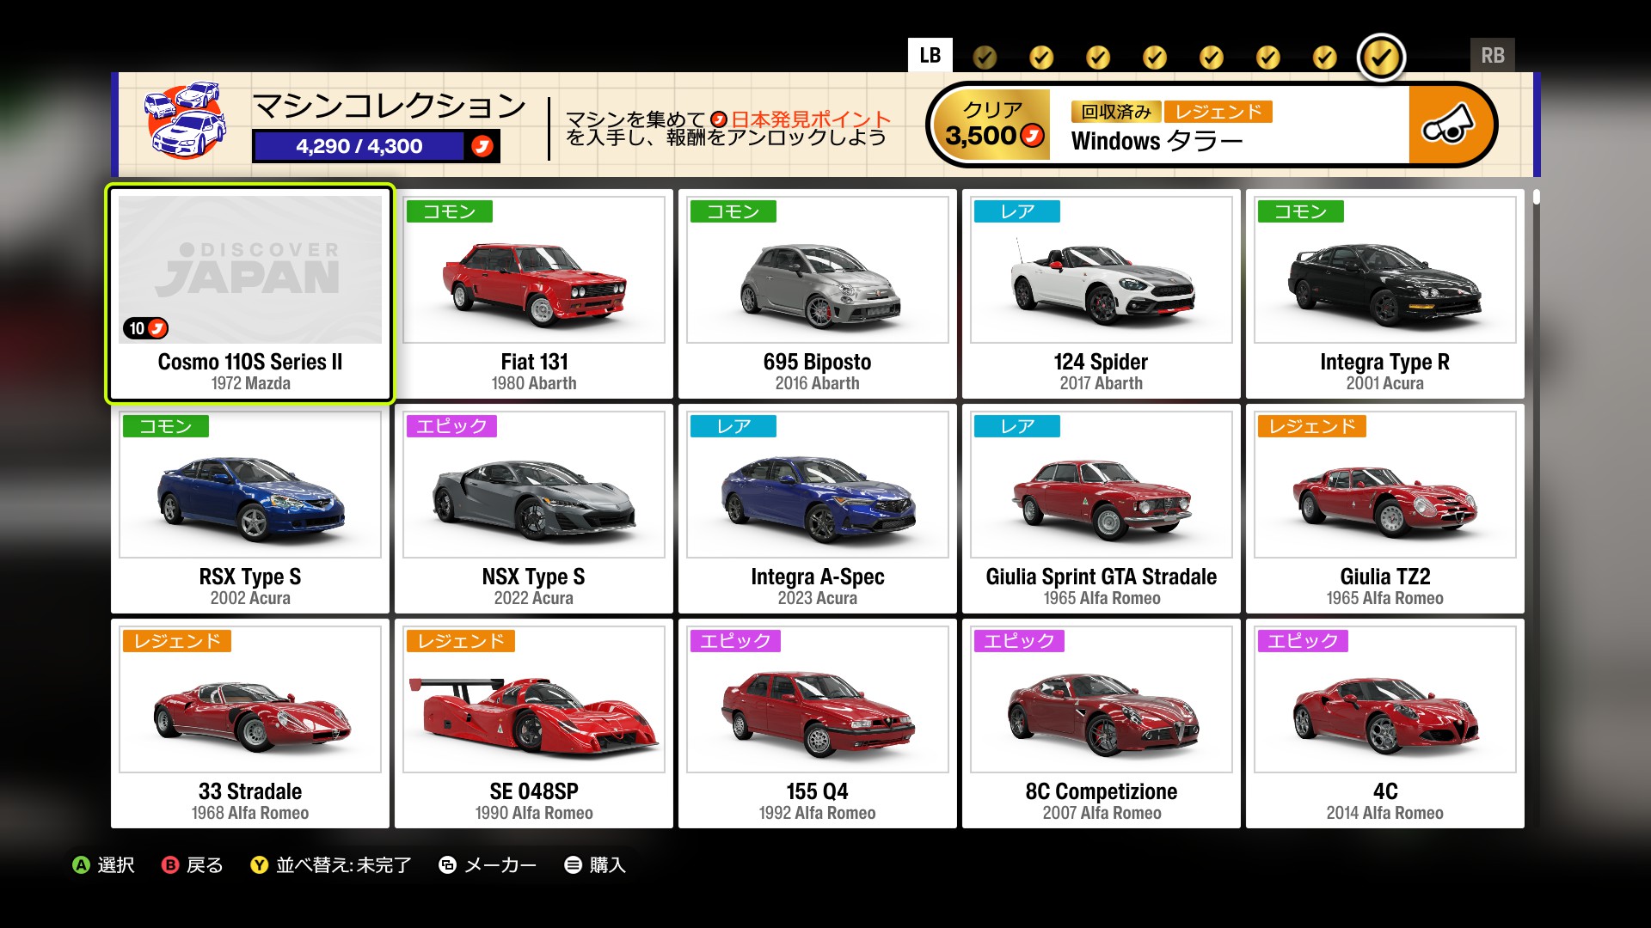Image resolution: width=1651 pixels, height=928 pixels.
Task: Click the 日本発見ポイント red text
Action: click(811, 119)
